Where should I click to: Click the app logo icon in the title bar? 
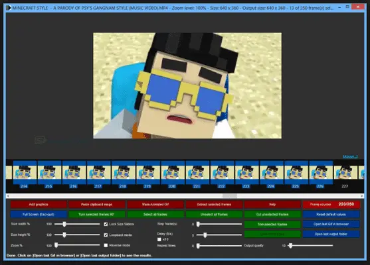(x=9, y=8)
